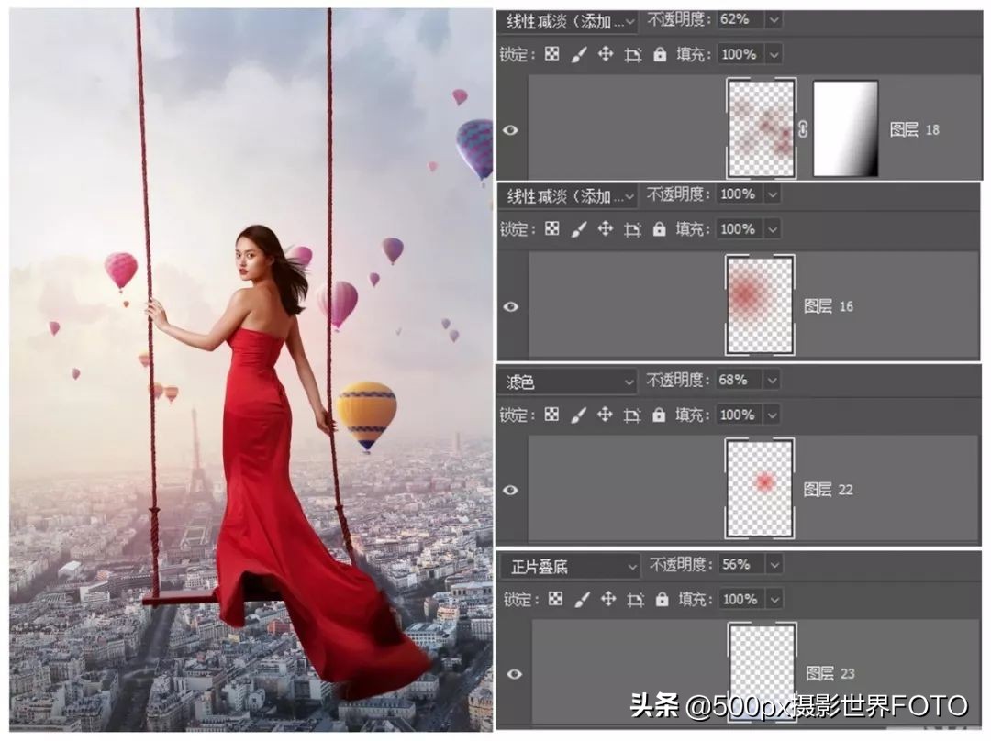Click fill 100% field above 图层 22
The image size is (991, 741).
(x=740, y=415)
